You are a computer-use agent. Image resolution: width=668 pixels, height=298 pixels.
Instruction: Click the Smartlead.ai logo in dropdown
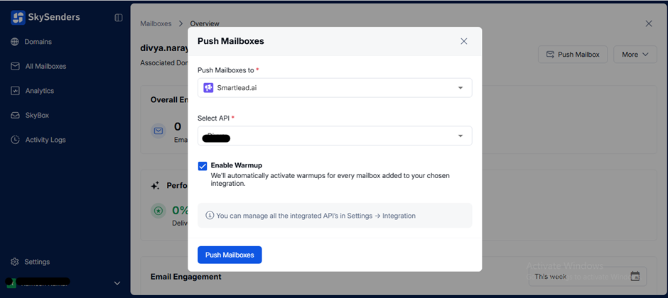click(208, 87)
